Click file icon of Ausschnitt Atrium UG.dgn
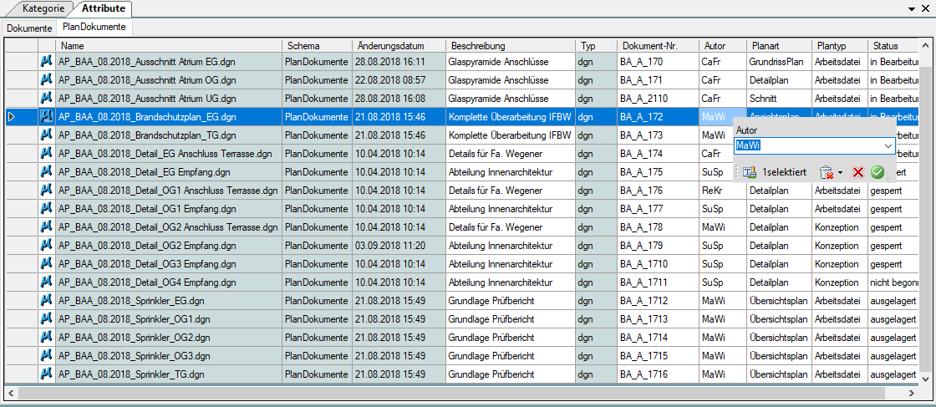 (x=47, y=99)
